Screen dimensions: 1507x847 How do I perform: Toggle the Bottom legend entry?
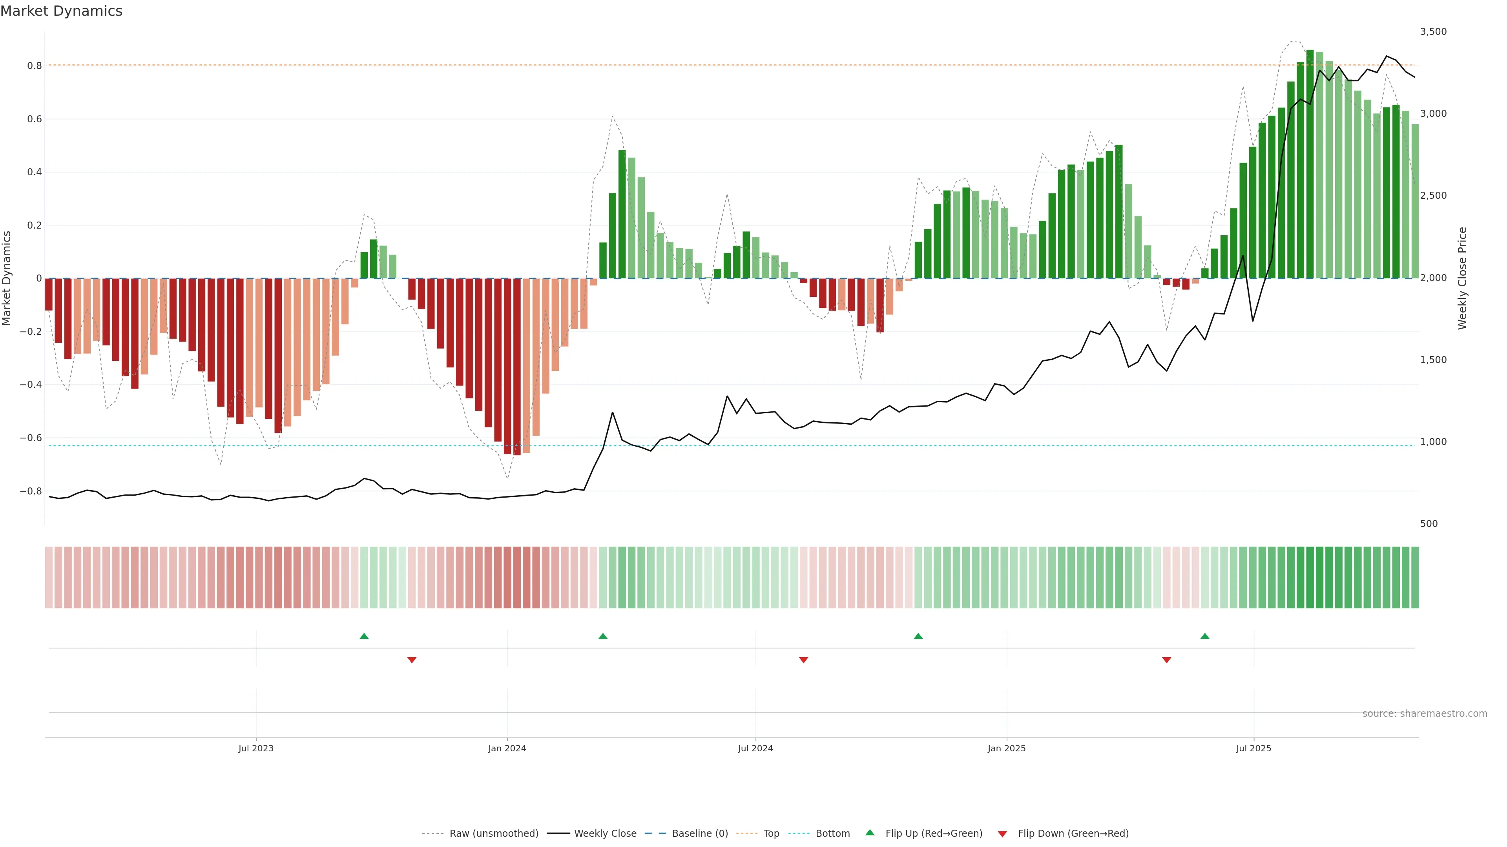coord(832,834)
